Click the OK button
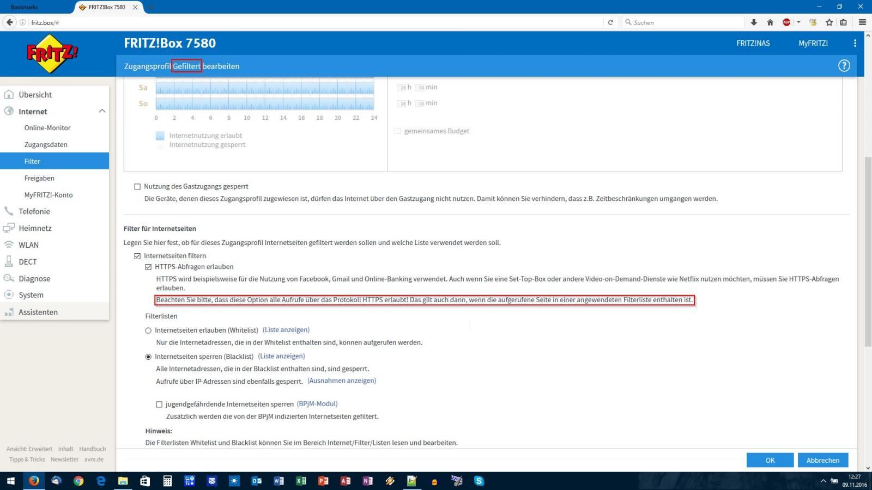This screenshot has height=490, width=872. click(770, 460)
